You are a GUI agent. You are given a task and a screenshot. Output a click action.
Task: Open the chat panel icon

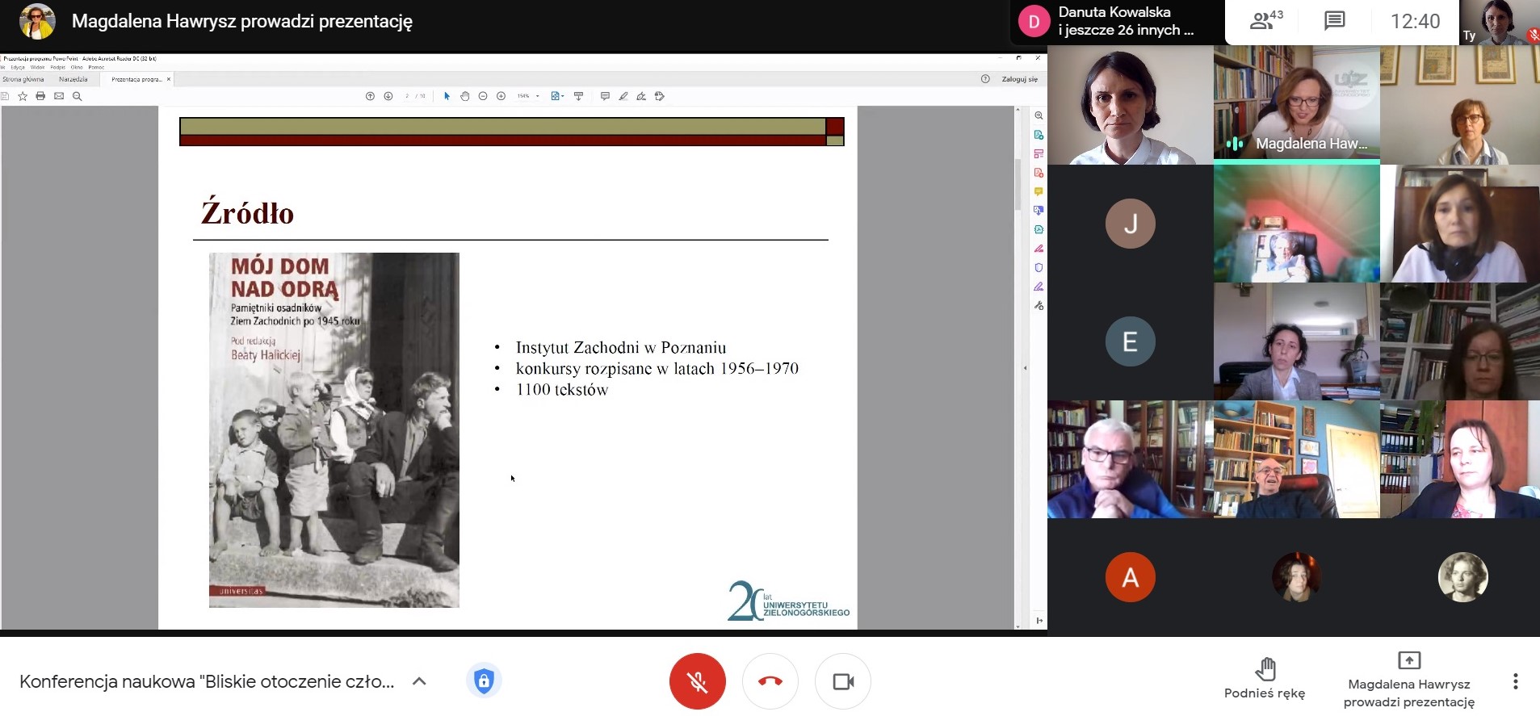(1335, 21)
